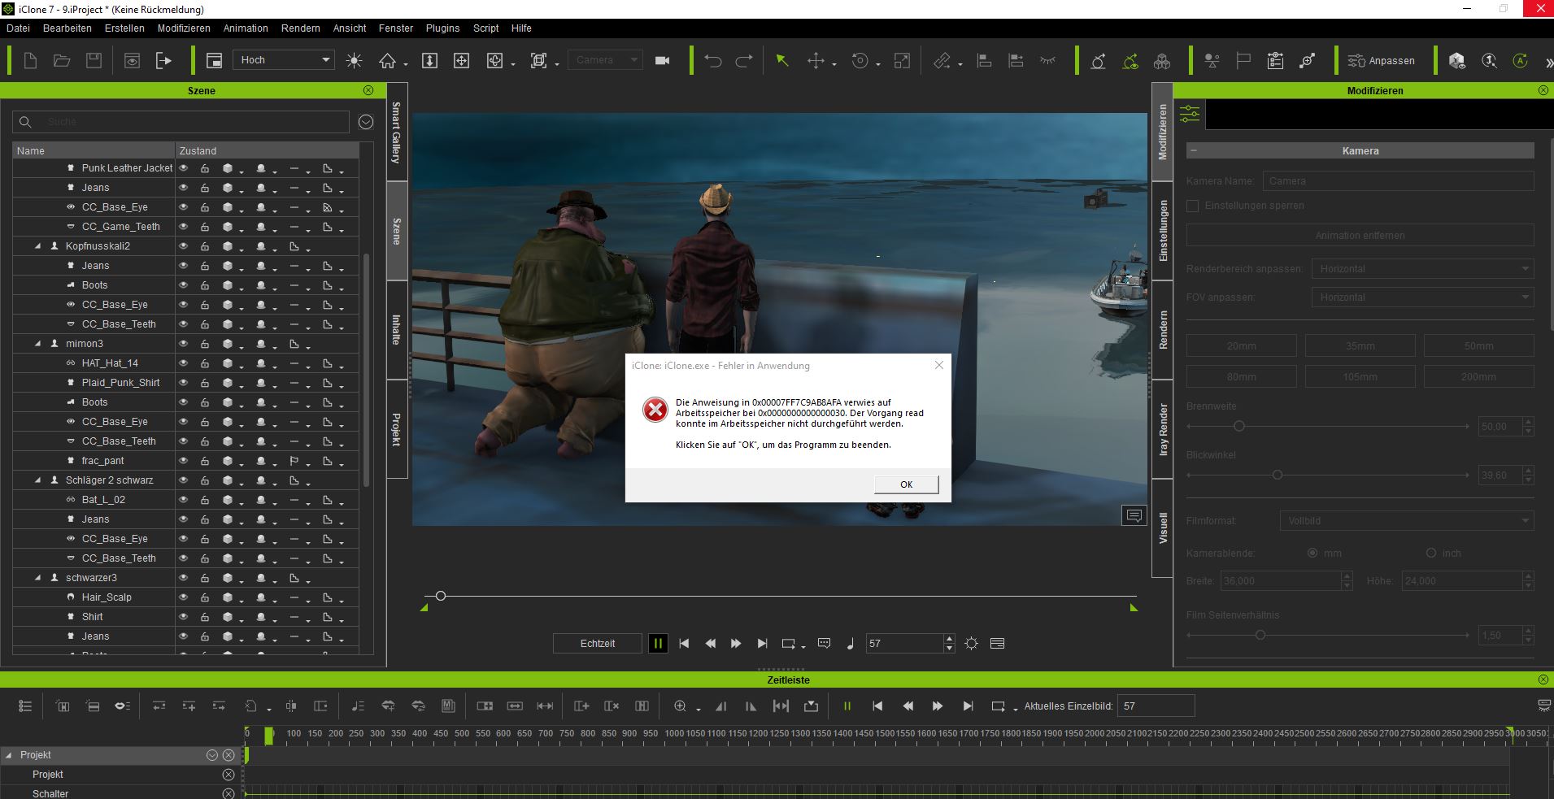Open the Iray Render side tab
Image resolution: width=1554 pixels, height=799 pixels.
1163,428
